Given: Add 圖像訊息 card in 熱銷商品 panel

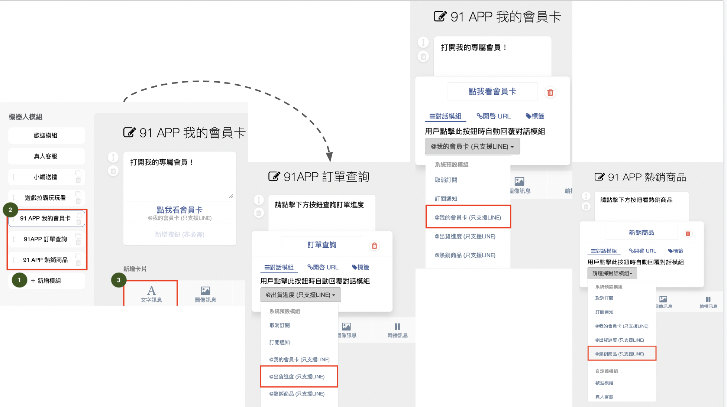Looking at the screenshot, I should pyautogui.click(x=663, y=302).
